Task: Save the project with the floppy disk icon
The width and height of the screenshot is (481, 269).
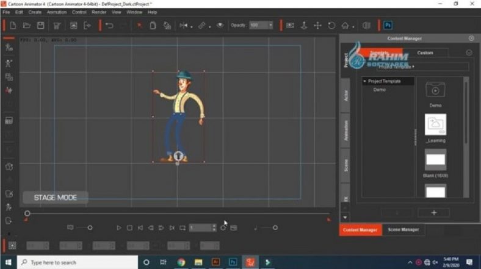Action: tap(40, 26)
